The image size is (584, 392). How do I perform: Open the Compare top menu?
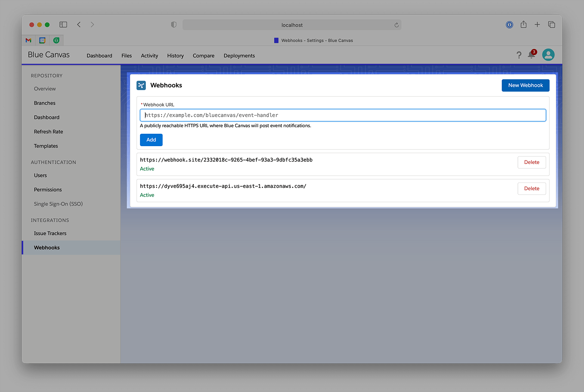point(203,56)
